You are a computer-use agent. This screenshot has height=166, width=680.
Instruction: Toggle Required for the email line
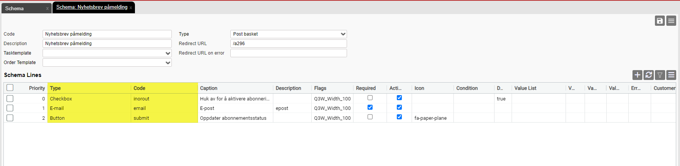tap(370, 107)
